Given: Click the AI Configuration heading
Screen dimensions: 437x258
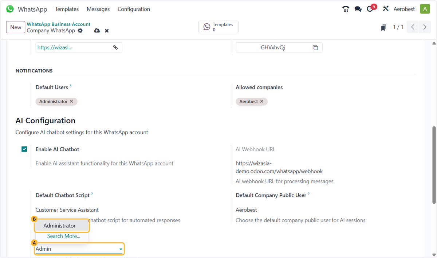Looking at the screenshot, I should 46,121.
